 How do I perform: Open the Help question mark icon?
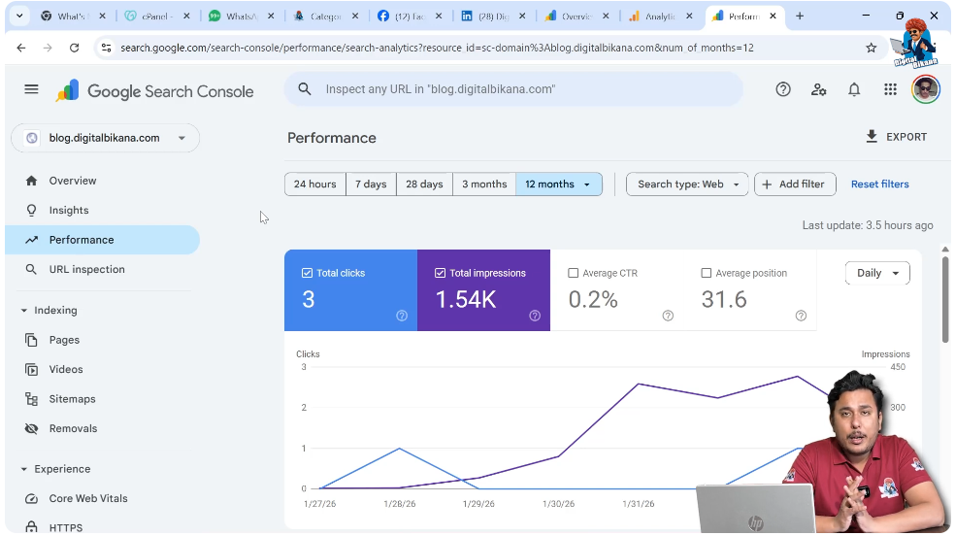pyautogui.click(x=783, y=89)
